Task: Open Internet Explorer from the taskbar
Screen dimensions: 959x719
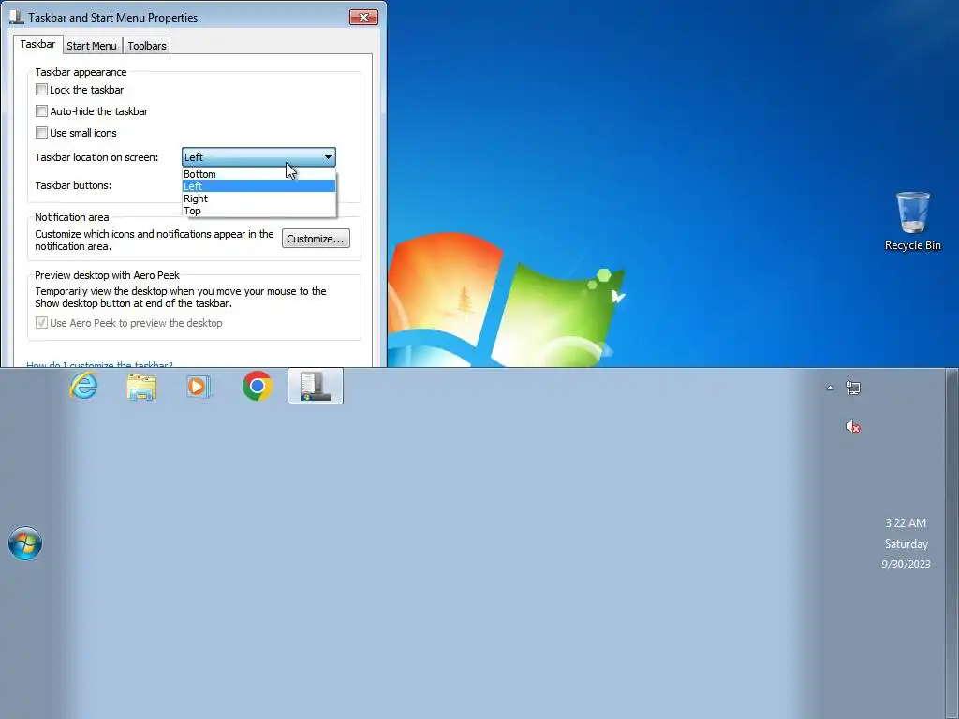Action: [x=83, y=386]
